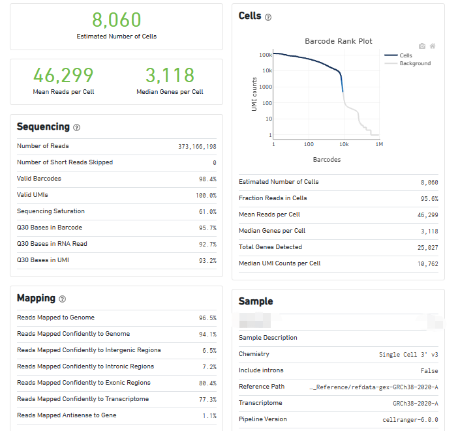Viewport: 458px width, 431px height.
Task: Click the Estimated Number of Cells headline value
Action: (x=116, y=20)
